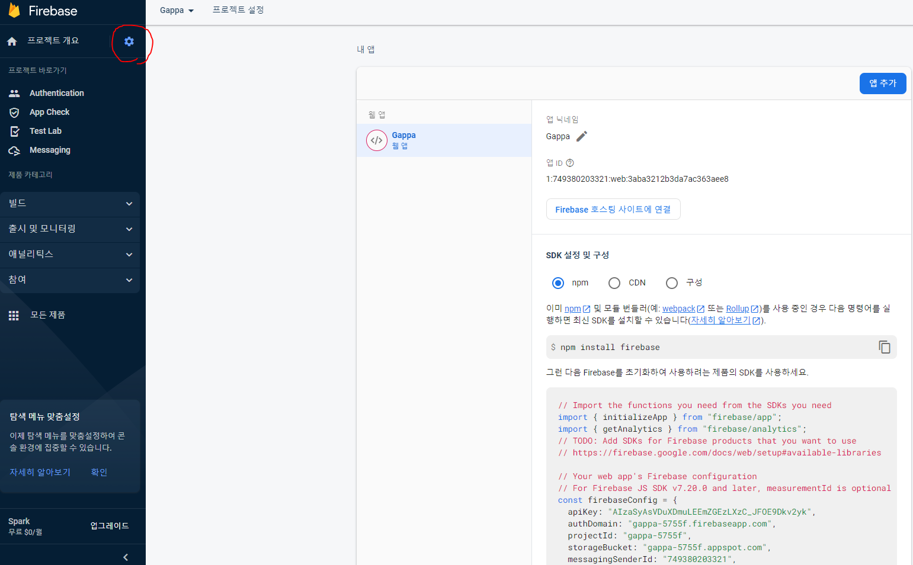Select the npm radio option
Image resolution: width=913 pixels, height=565 pixels.
(558, 283)
